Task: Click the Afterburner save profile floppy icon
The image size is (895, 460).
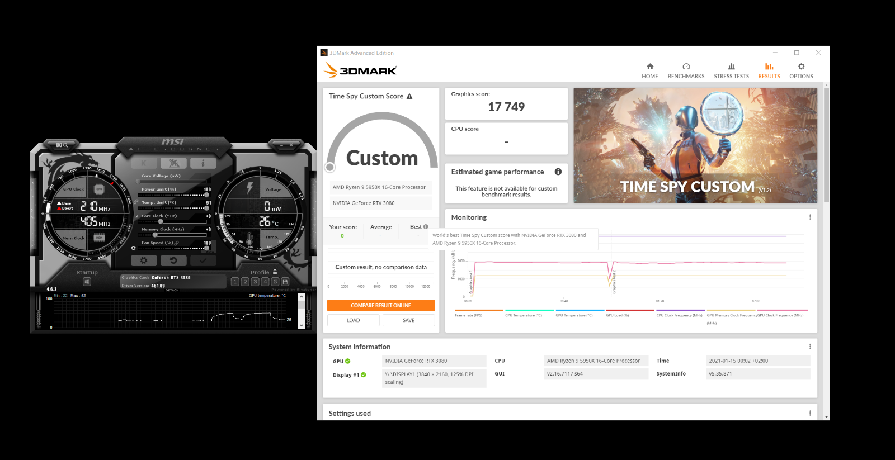Action: point(285,282)
